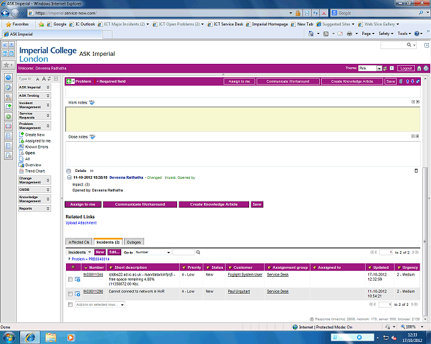
Task: Tick the checkbox for incident INC0011344
Action: [x=70, y=279]
